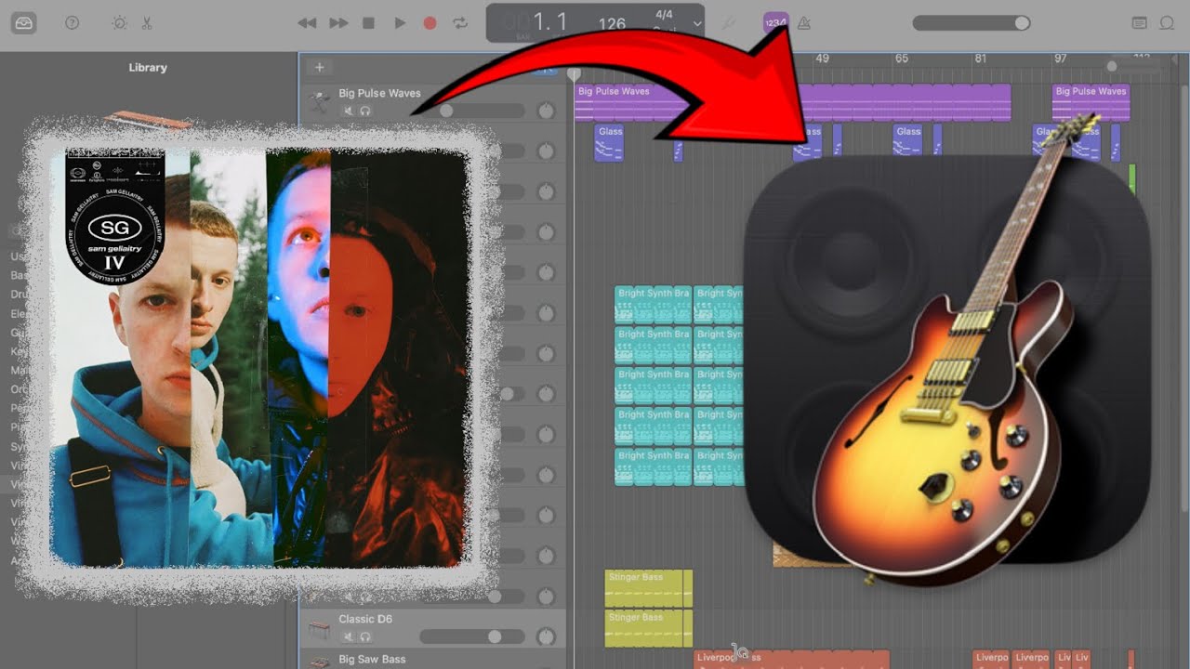The width and height of the screenshot is (1190, 669).
Task: Open the Smart Controls dial button
Action: (119, 23)
